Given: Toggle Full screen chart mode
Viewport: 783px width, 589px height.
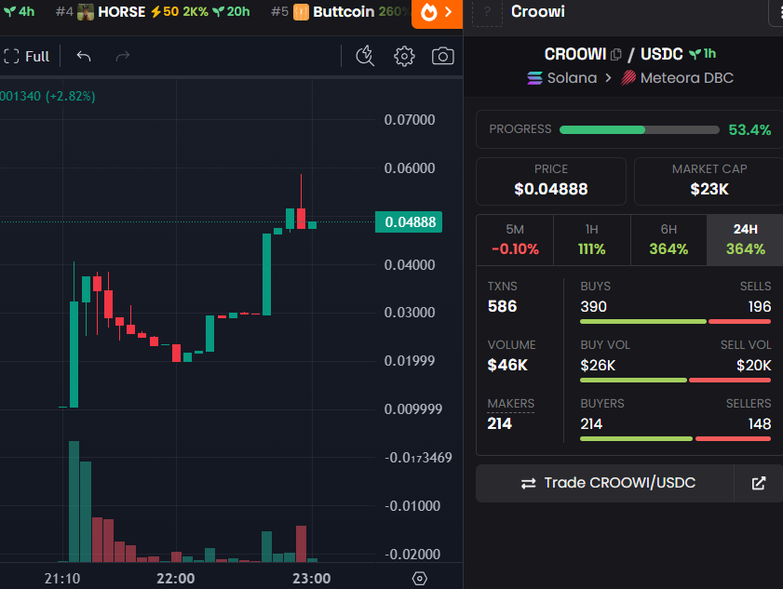Looking at the screenshot, I should click(x=26, y=57).
